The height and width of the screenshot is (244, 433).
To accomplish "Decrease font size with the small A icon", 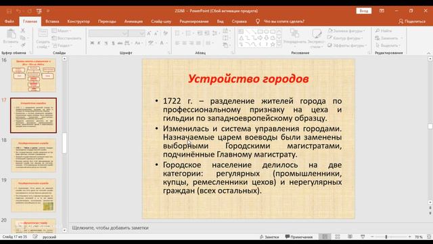I will tap(156, 33).
